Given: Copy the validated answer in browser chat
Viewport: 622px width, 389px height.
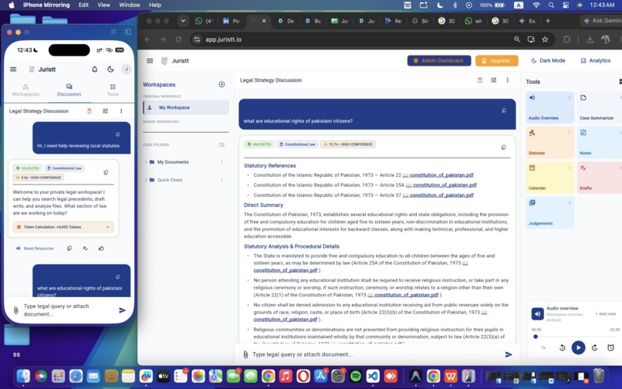Looking at the screenshot, I should pos(503,147).
